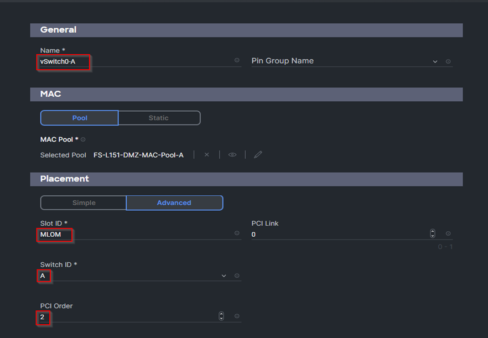Screen dimensions: 488x338
Task: Click the info icon beside the Name field
Action: pos(237,60)
